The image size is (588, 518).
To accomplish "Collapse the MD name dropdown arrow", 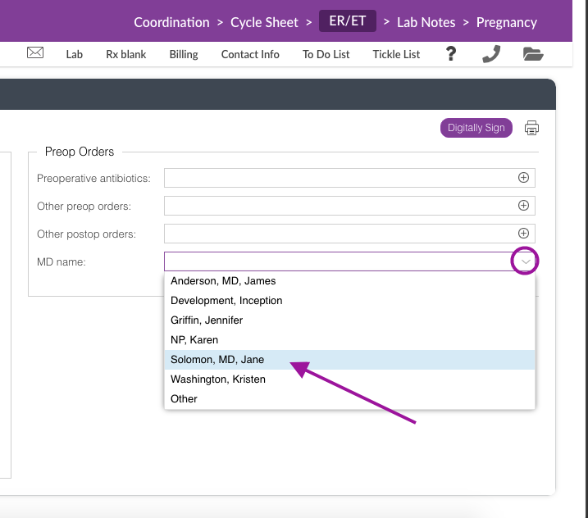I will coord(525,261).
